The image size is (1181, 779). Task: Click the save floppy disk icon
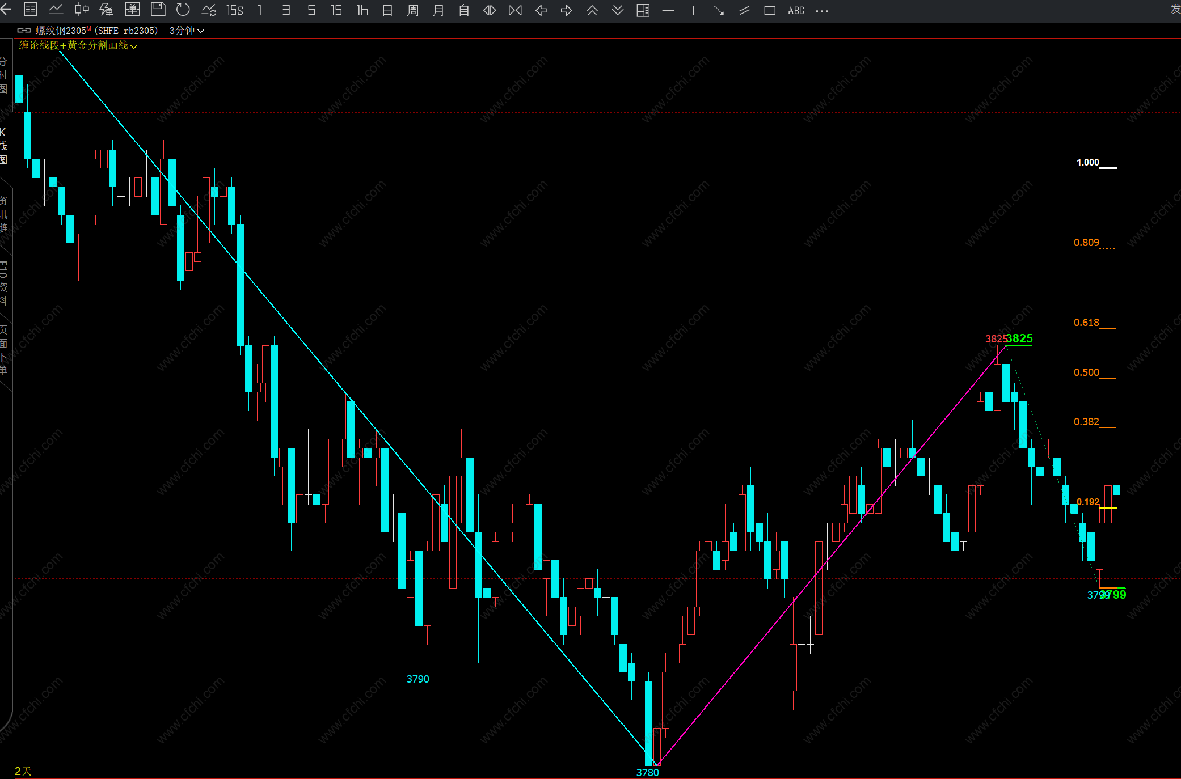[x=158, y=10]
